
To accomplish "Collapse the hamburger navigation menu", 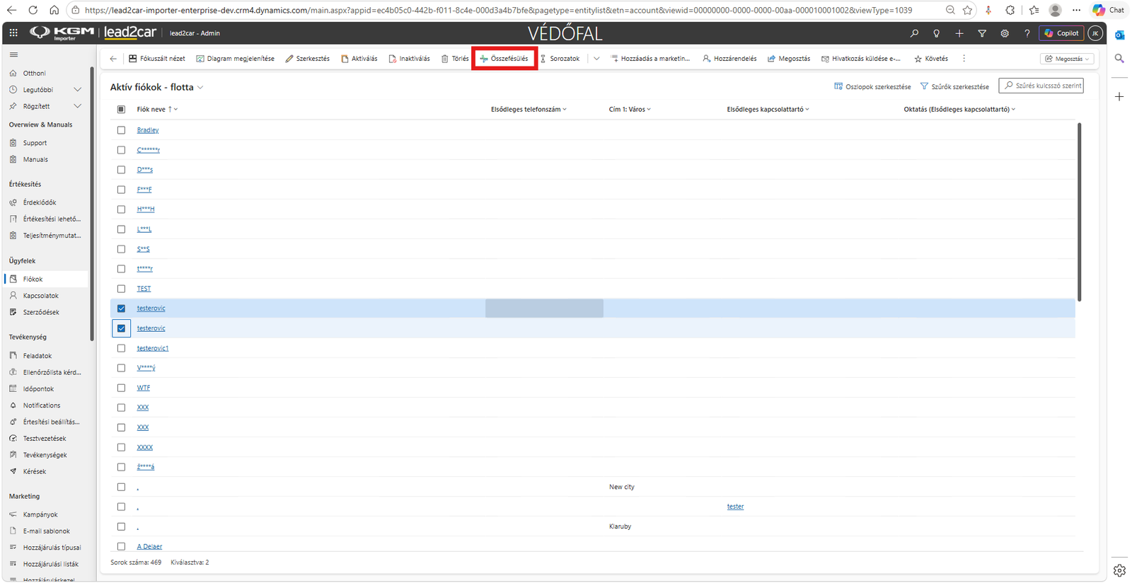I will point(13,54).
